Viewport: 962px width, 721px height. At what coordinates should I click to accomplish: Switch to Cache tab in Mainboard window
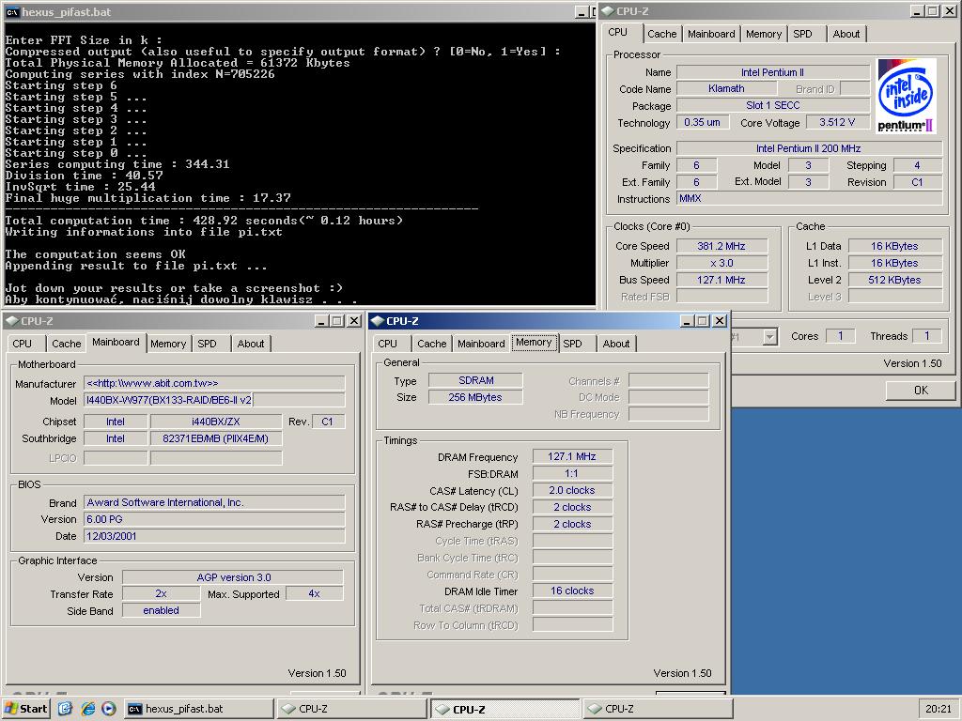(x=67, y=344)
